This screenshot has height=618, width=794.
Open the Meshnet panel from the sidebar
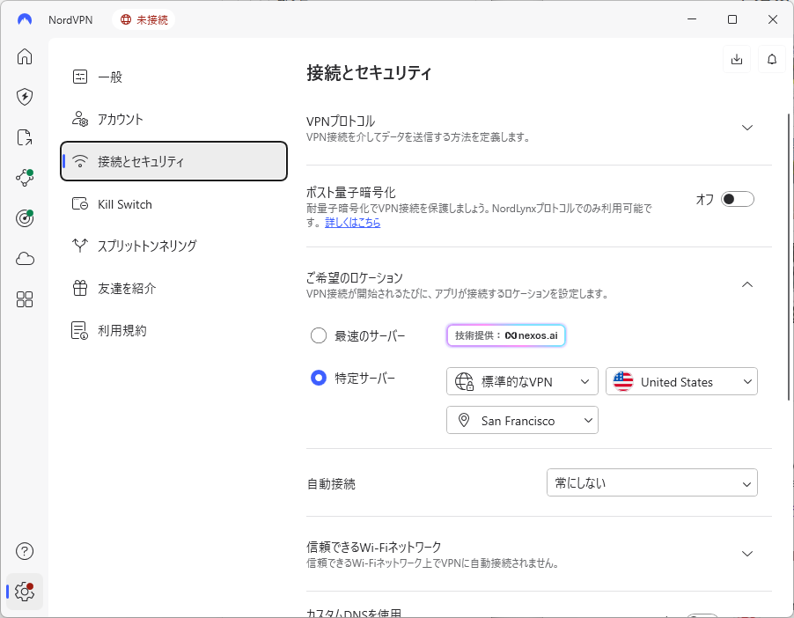tap(24, 177)
